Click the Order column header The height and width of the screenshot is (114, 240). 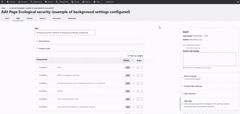tap(139, 60)
